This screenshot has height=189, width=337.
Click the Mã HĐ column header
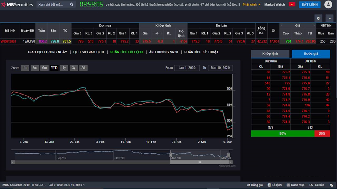10,31
